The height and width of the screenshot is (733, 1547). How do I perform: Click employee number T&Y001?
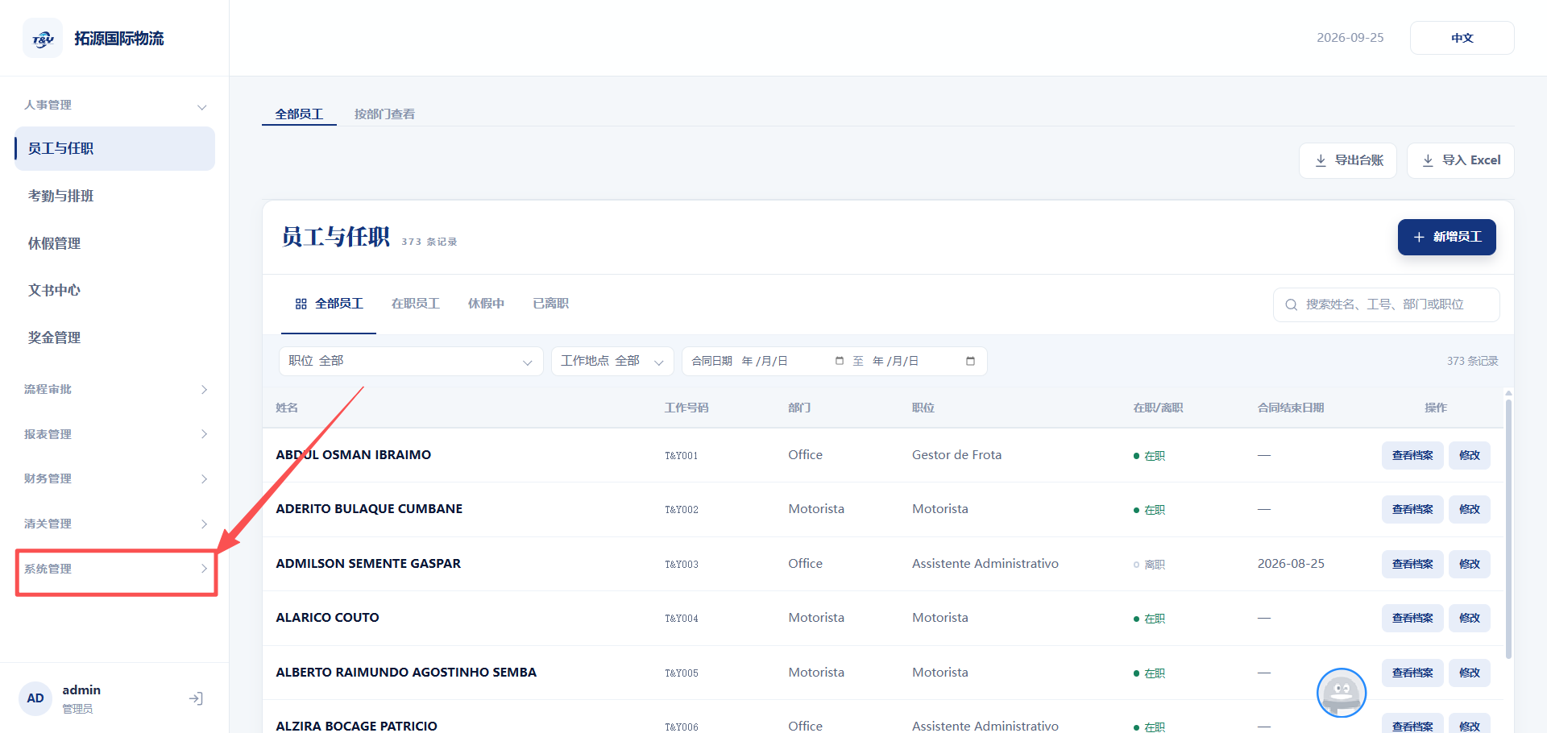coord(681,456)
